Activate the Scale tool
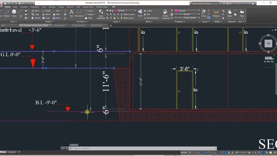277x156 pixels. 46,18
